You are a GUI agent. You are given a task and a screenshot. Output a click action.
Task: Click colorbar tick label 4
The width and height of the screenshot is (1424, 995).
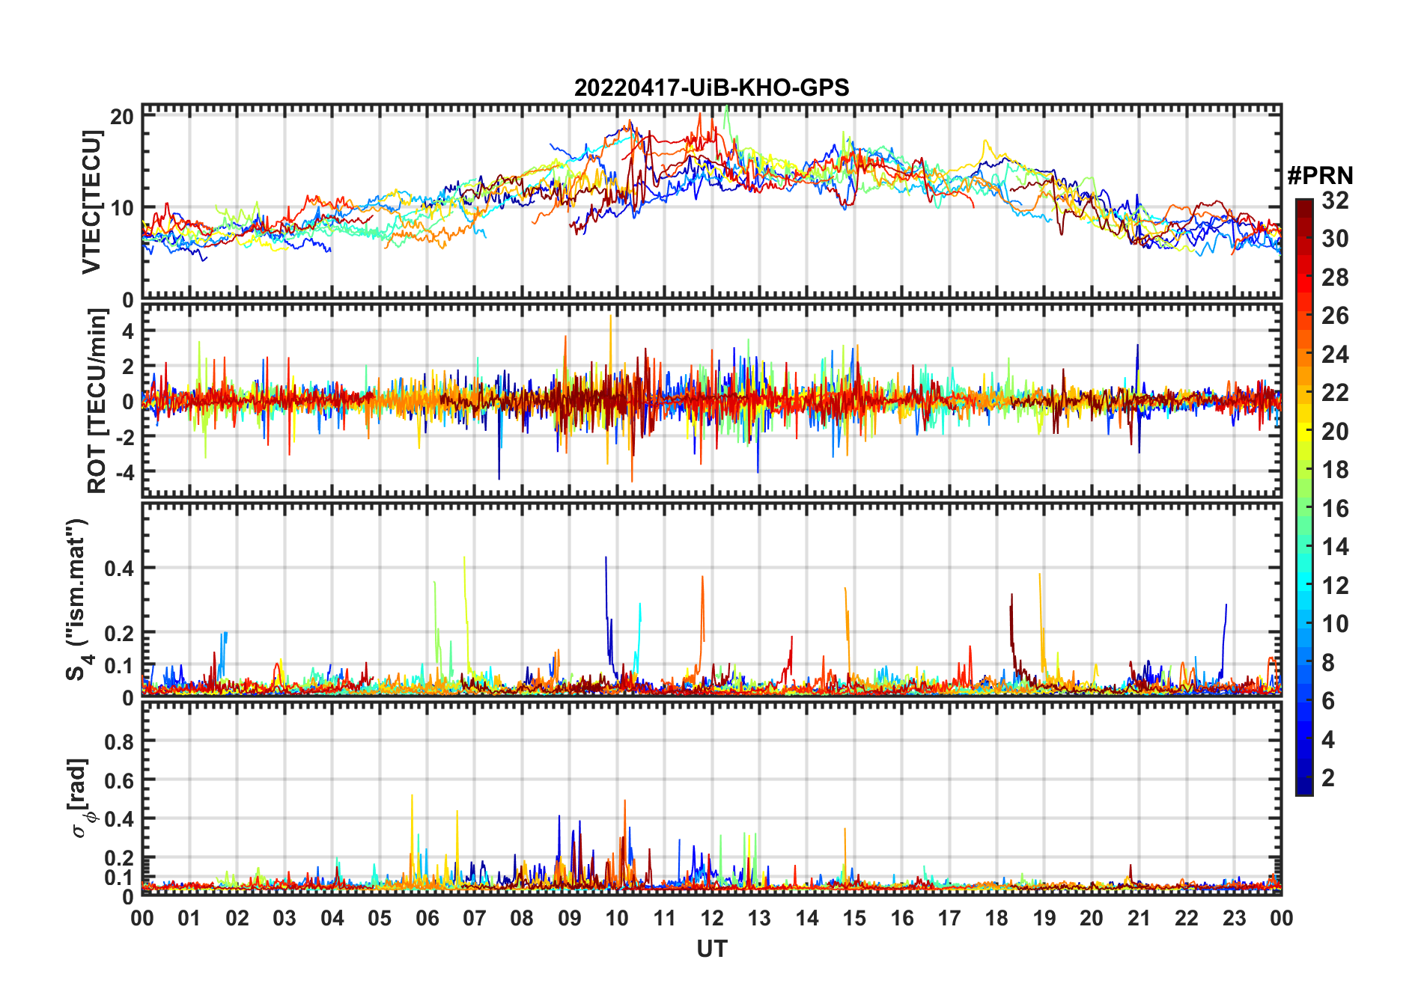(1328, 740)
